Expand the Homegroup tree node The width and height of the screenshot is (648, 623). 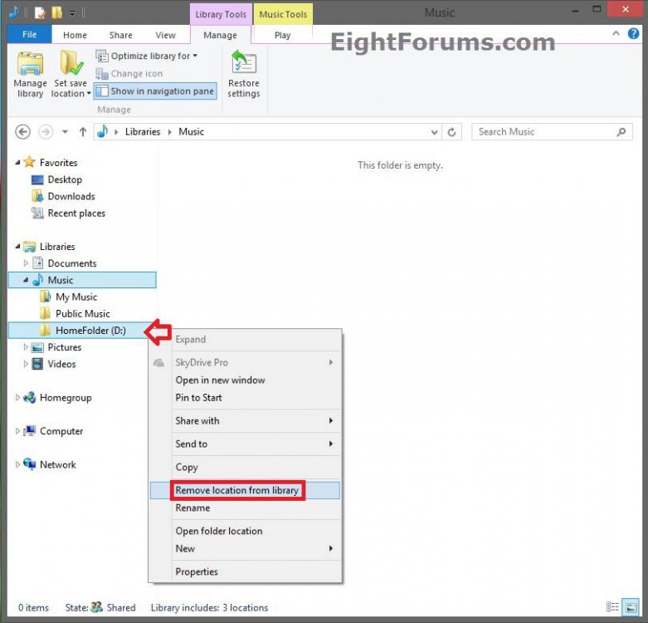point(18,398)
